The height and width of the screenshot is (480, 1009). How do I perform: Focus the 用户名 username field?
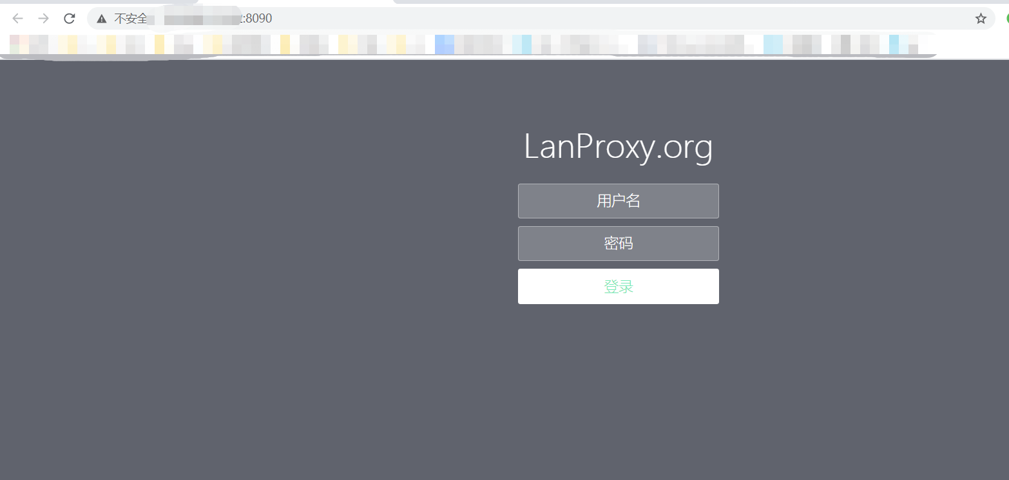(x=619, y=201)
